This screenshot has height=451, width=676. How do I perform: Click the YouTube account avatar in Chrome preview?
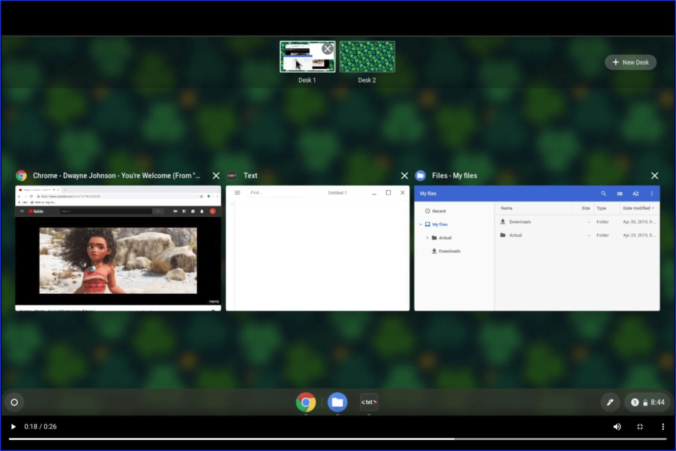tap(213, 211)
